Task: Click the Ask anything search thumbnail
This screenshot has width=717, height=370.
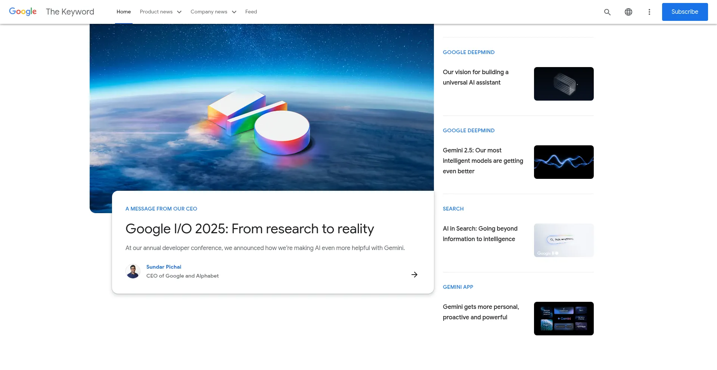Action: [564, 240]
